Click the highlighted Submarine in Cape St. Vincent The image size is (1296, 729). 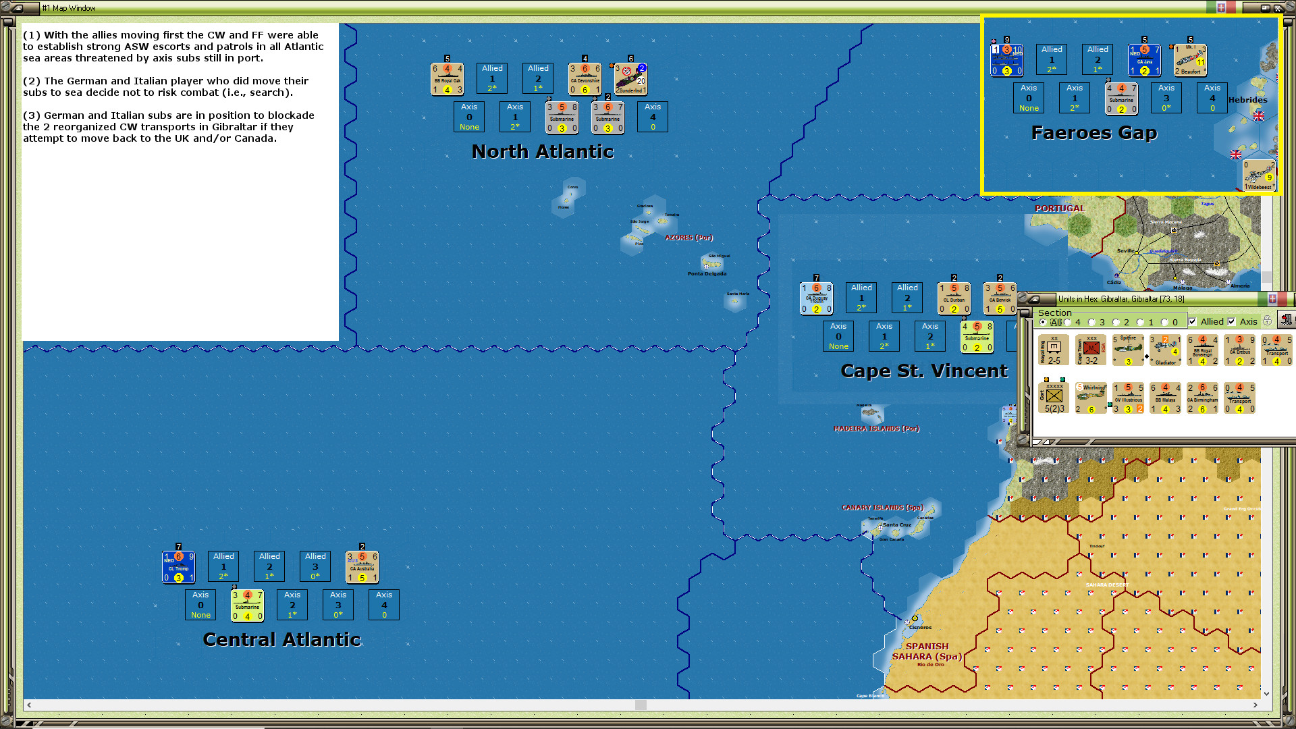tap(977, 337)
